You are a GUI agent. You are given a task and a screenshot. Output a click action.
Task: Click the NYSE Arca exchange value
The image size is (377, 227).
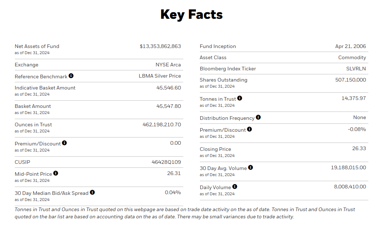coord(168,65)
